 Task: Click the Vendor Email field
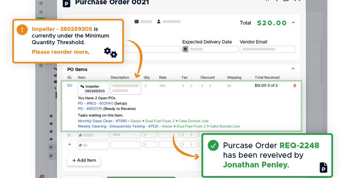(x=268, y=49)
